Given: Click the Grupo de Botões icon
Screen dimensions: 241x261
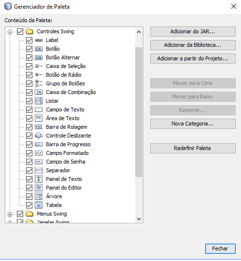Looking at the screenshot, I should click(x=39, y=83).
